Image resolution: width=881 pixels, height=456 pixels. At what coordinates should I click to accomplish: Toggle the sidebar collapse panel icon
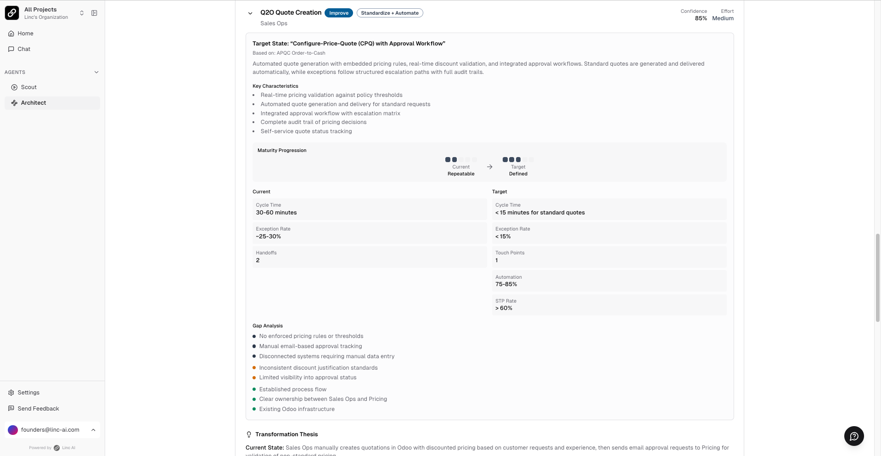(x=94, y=13)
